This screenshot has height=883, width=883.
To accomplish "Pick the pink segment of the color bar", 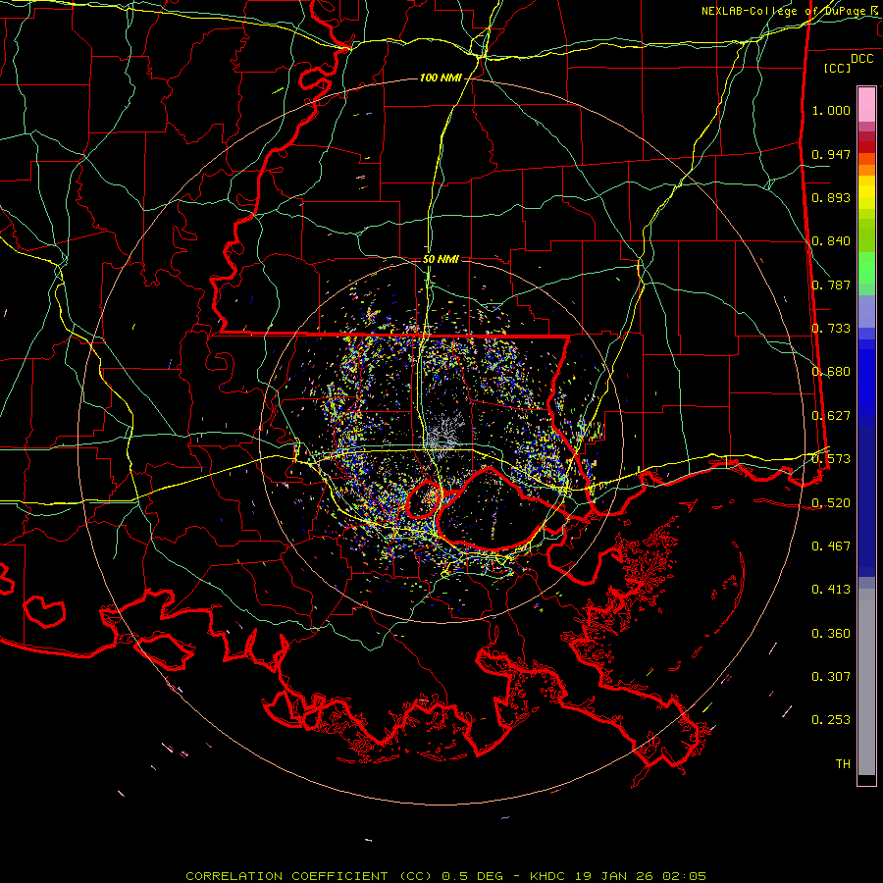I will (866, 104).
